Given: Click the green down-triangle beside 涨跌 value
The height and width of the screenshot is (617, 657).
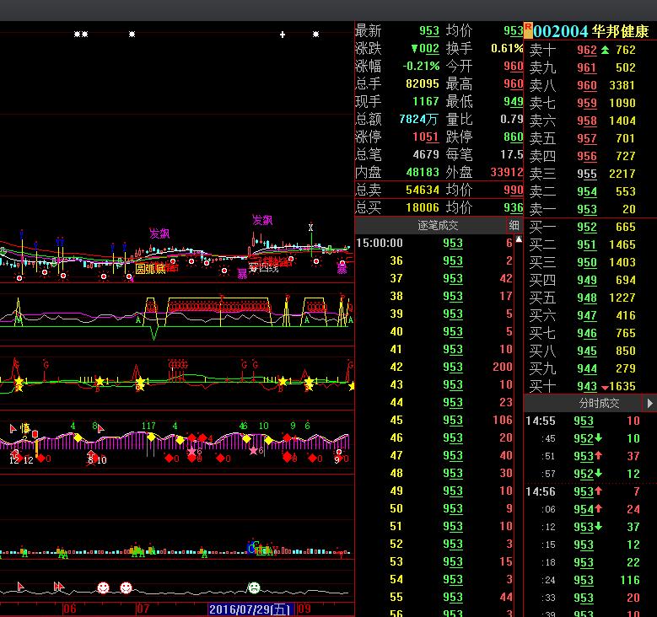Looking at the screenshot, I should point(413,49).
